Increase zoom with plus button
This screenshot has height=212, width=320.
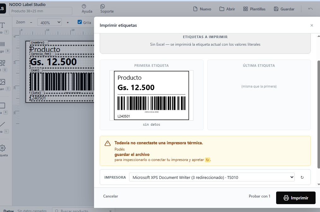[68, 22]
